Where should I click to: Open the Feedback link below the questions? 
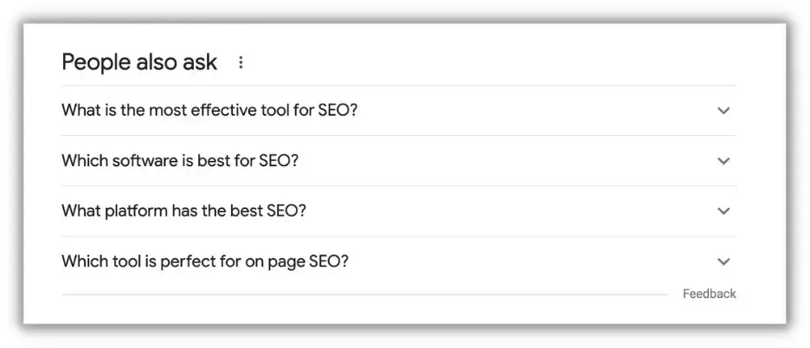[710, 293]
